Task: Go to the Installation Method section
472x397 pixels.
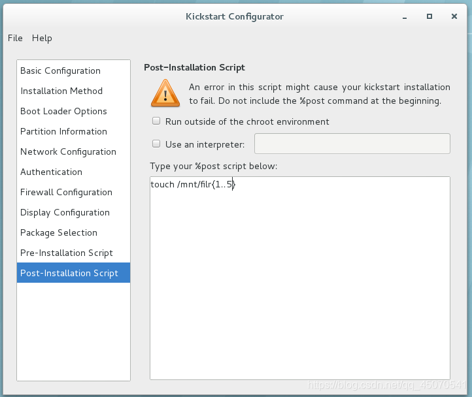Action: (73, 91)
